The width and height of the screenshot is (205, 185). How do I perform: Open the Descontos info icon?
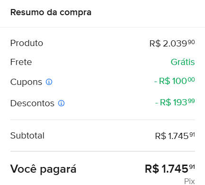click(61, 103)
